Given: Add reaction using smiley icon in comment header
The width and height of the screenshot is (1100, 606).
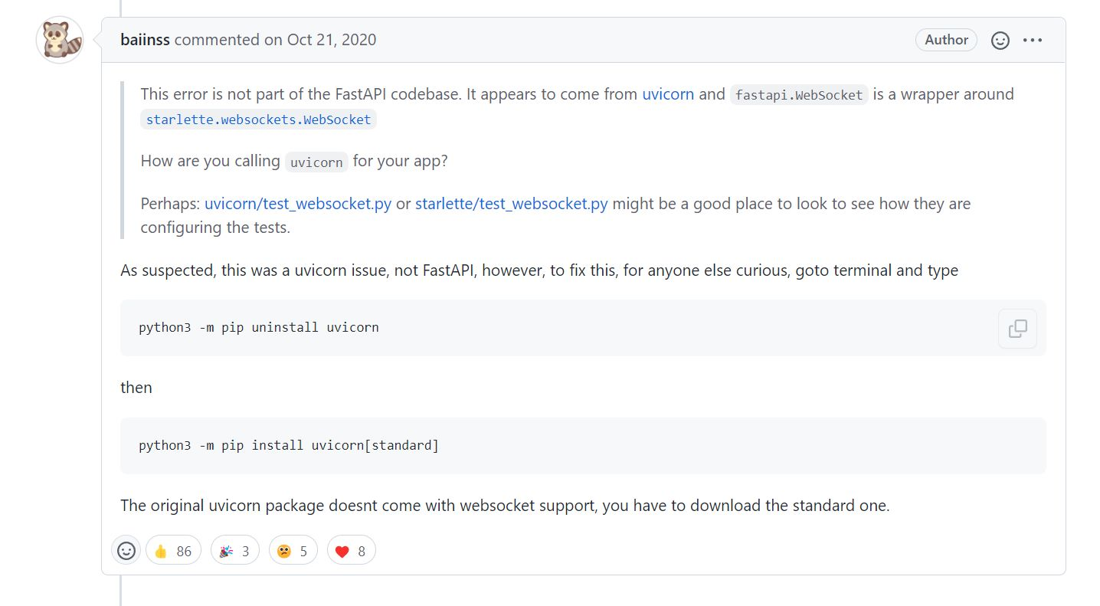Looking at the screenshot, I should pos(1000,41).
